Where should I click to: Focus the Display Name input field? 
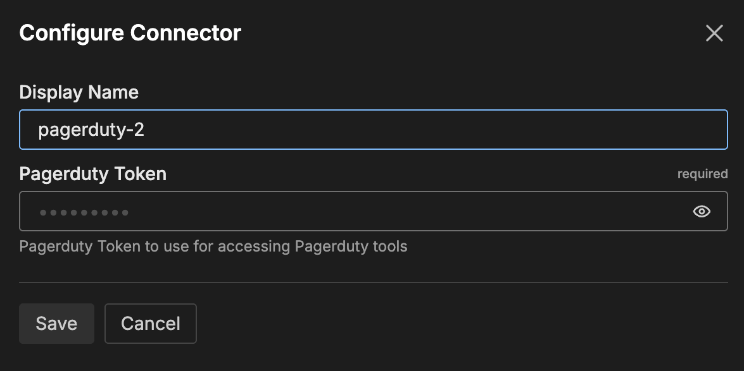click(374, 130)
